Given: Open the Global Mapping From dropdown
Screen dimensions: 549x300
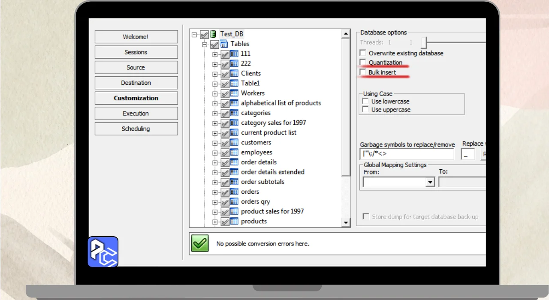Looking at the screenshot, I should tap(430, 182).
